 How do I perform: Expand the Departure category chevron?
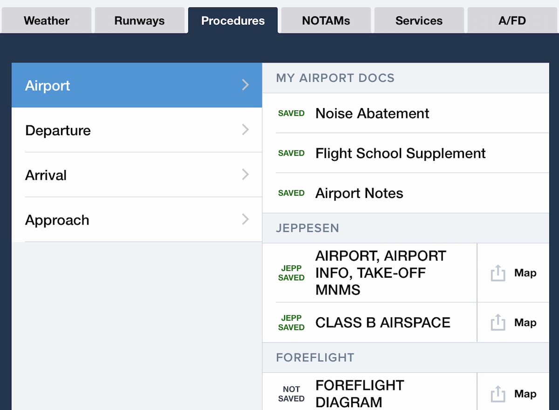(245, 130)
